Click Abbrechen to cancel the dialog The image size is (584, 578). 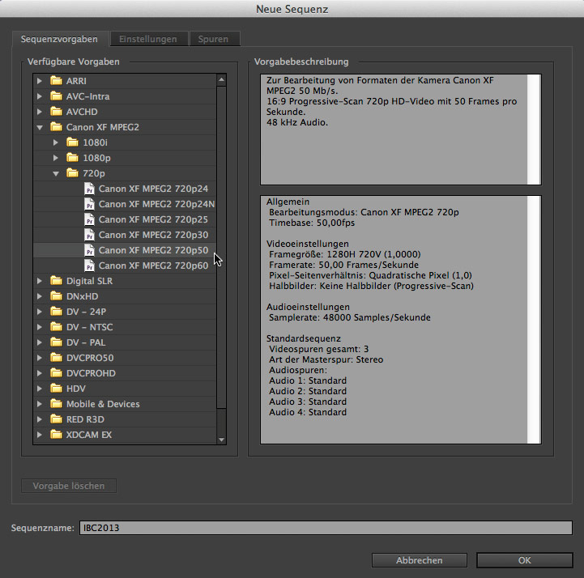click(x=419, y=560)
